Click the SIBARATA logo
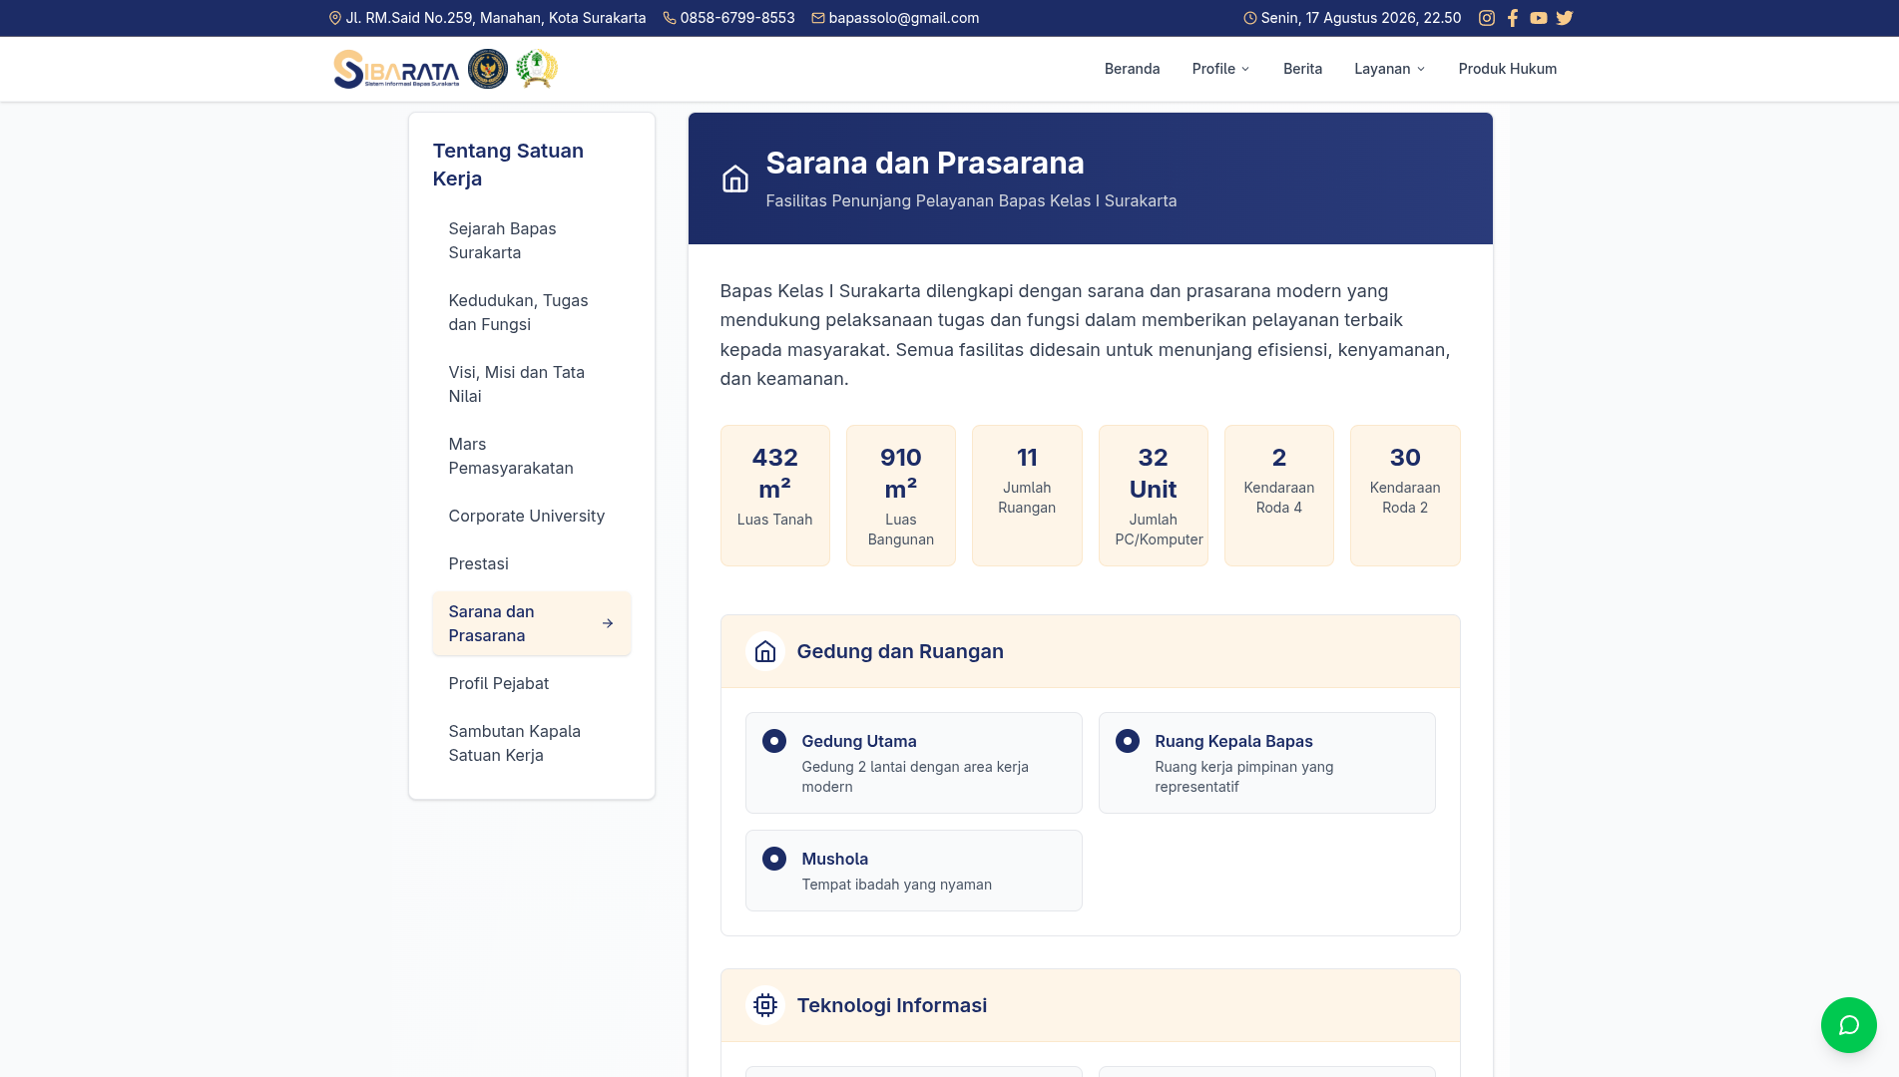 (x=396, y=69)
